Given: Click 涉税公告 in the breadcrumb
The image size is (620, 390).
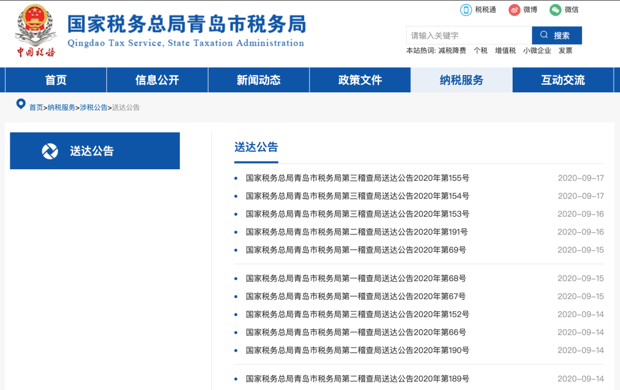Looking at the screenshot, I should pyautogui.click(x=94, y=107).
